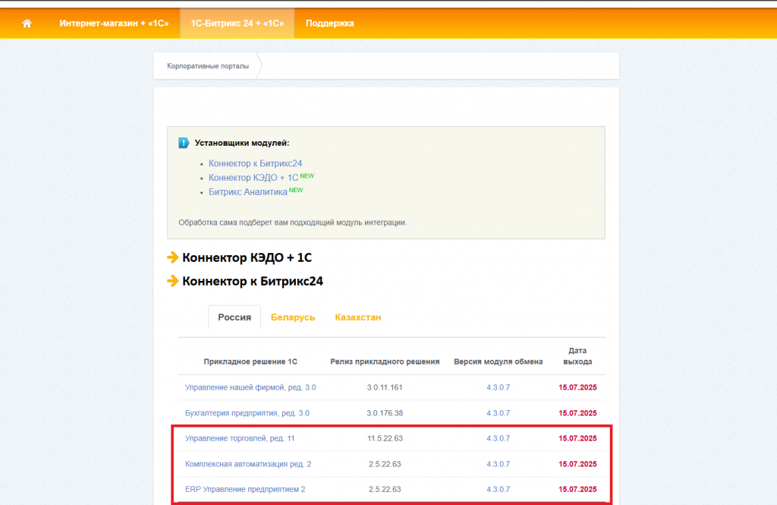Click version 4.3.0.7 in Управление торговлей row
777x505 pixels.
click(498, 438)
